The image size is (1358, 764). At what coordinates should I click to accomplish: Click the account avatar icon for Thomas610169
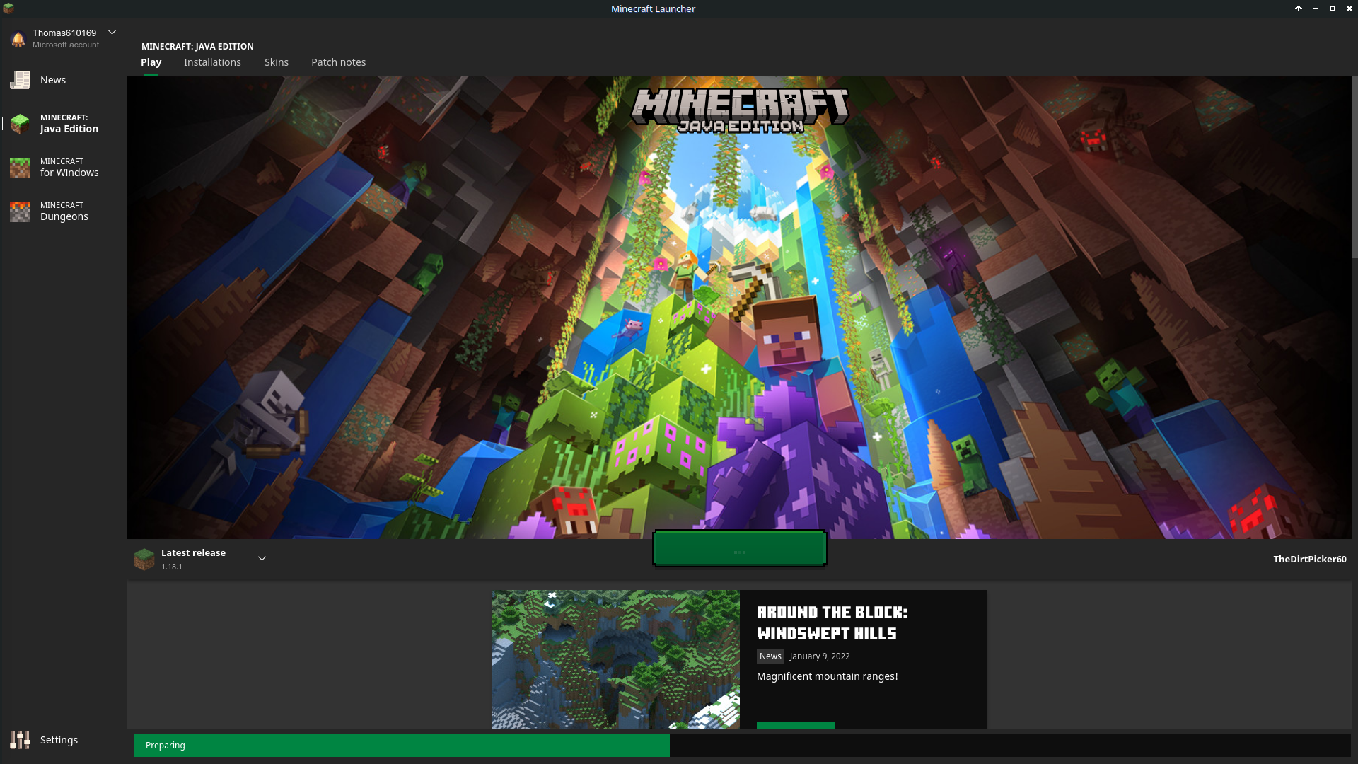coord(18,39)
